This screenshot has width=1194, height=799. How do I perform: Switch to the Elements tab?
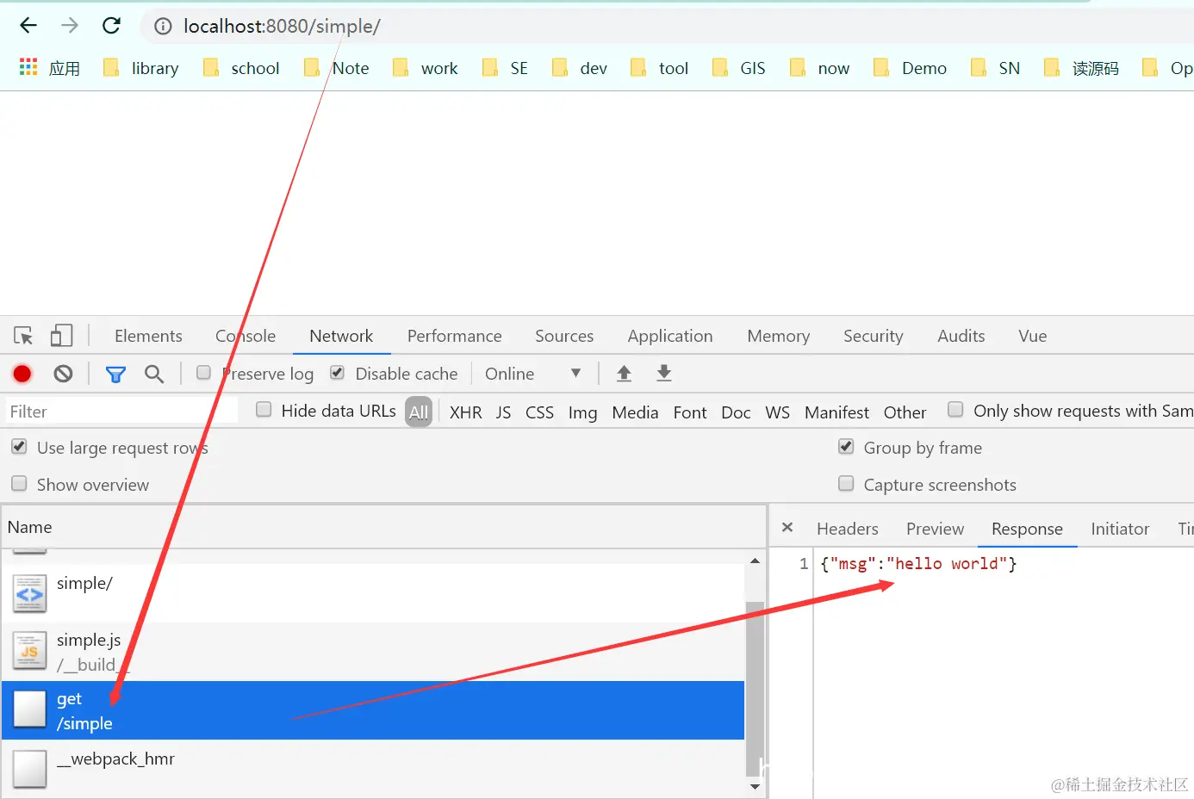(x=148, y=336)
